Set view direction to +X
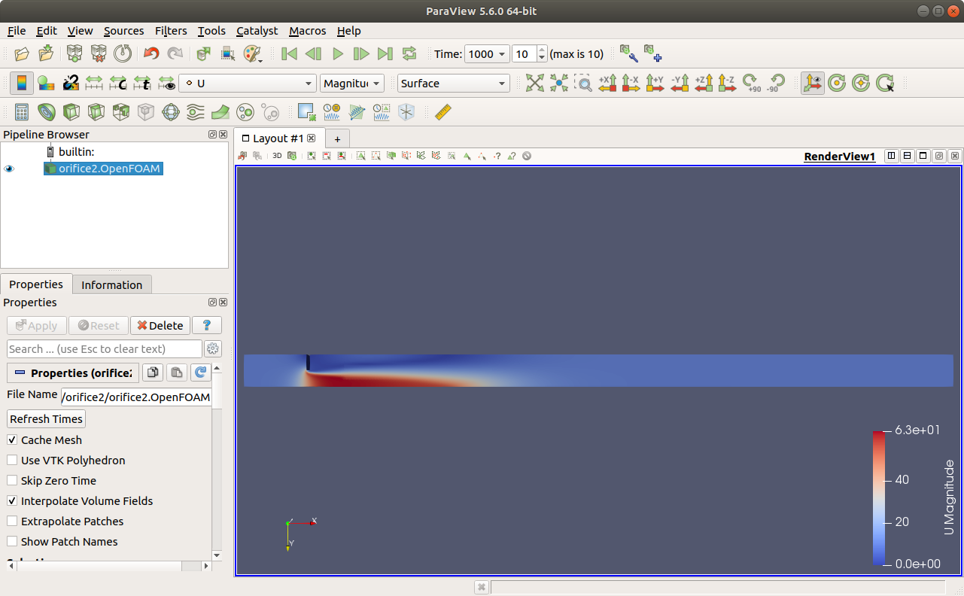This screenshot has height=596, width=964. point(607,83)
